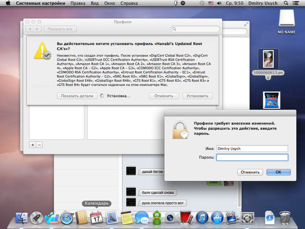Click the Имя field with Dmitry Usych
The width and height of the screenshot is (305, 229).
click(252, 149)
